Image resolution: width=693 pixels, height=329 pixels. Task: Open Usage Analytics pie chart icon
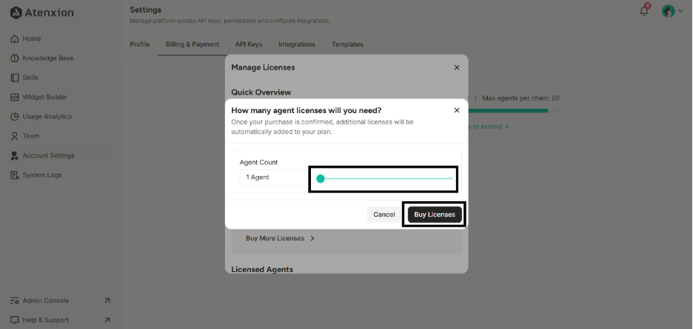15,117
